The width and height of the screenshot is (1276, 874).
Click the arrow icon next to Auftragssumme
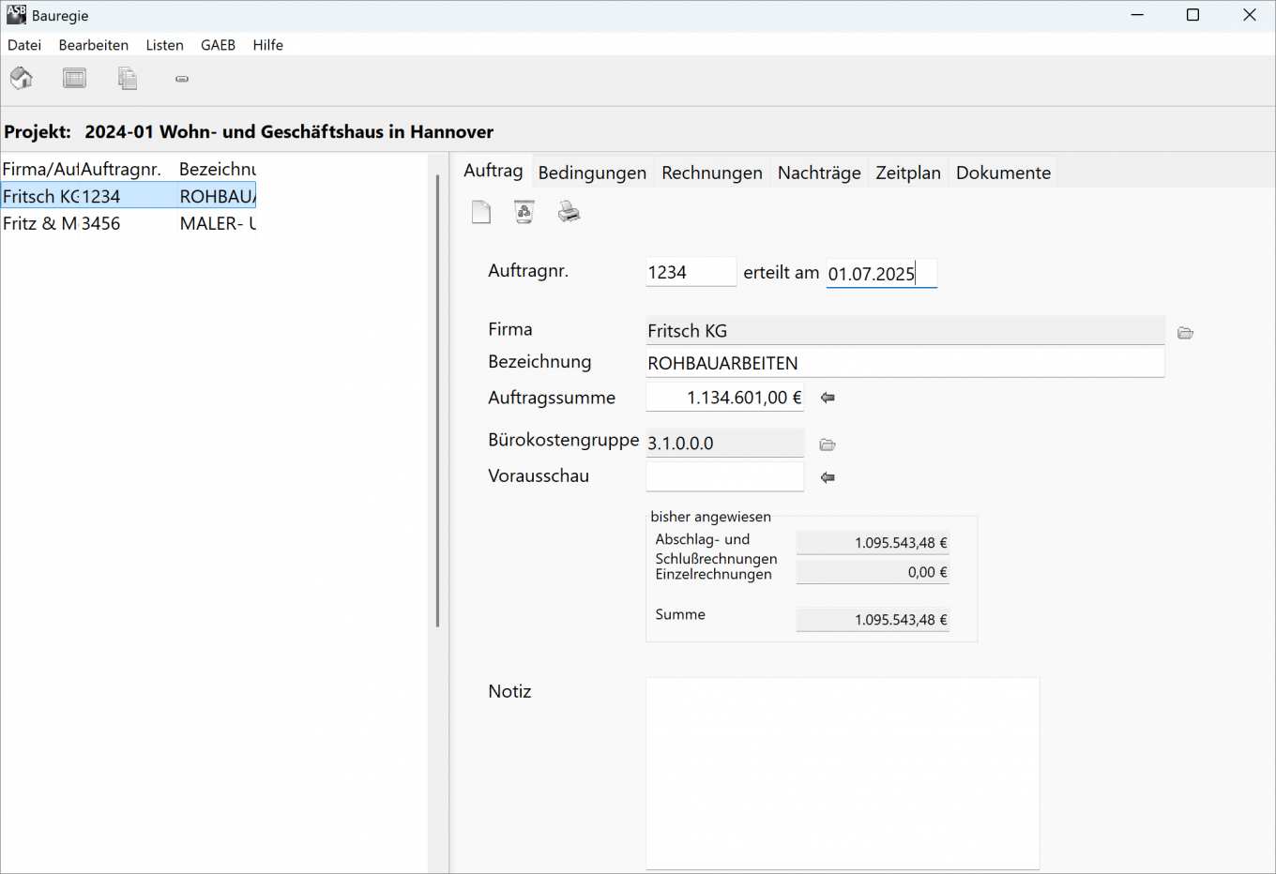tap(828, 398)
